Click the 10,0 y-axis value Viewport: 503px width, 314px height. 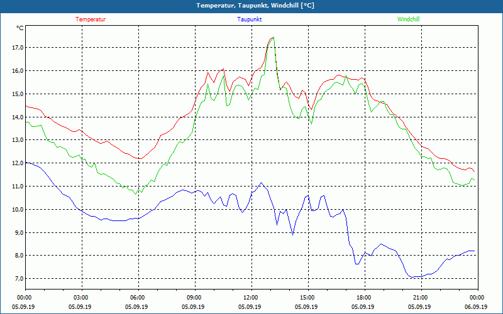18,209
